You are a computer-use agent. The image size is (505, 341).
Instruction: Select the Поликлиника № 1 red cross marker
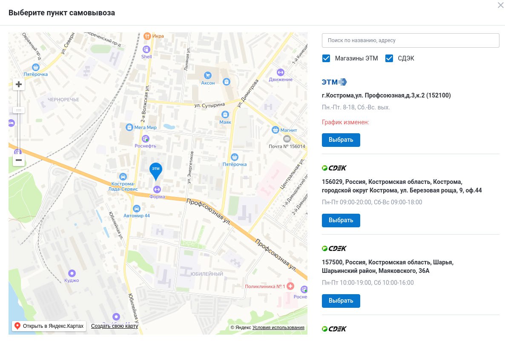(x=290, y=286)
